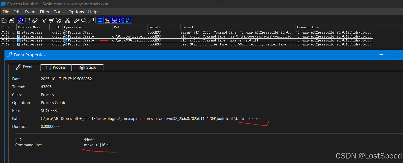Image resolution: width=403 pixels, height=163 pixels.
Task: Open the Edit menu
Action: [x=17, y=12]
